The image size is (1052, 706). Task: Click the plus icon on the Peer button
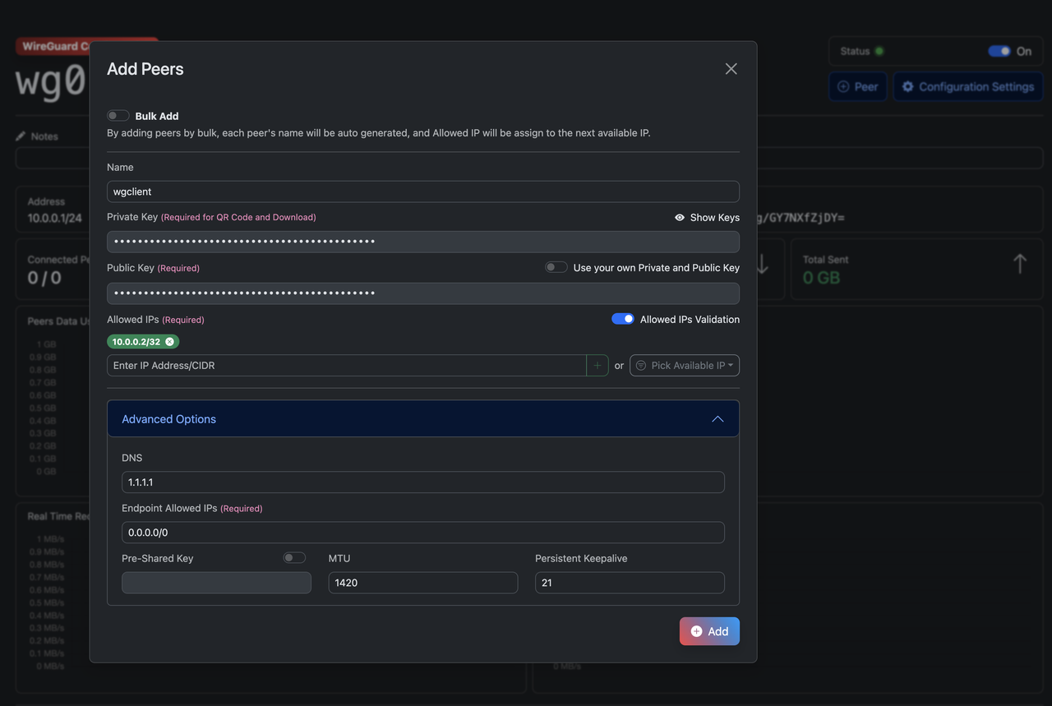pos(842,85)
